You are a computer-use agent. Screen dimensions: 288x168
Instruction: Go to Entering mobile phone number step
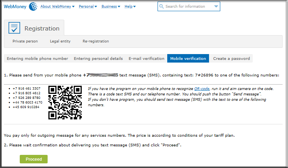38,58
